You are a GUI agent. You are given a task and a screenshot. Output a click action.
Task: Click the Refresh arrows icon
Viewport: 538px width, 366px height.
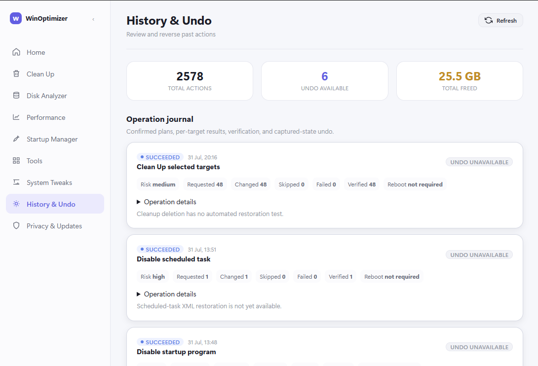click(489, 20)
